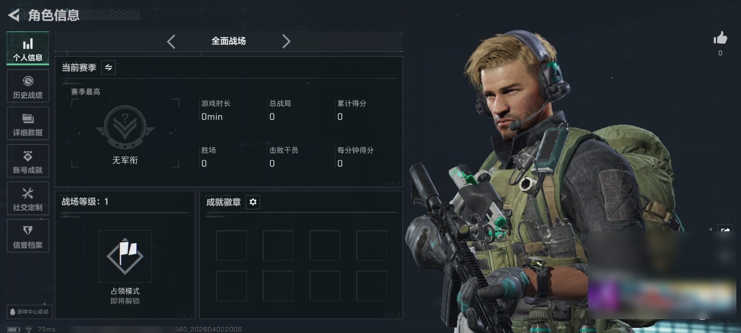
Task: Click the 无军衔 rank emblem
Action: [125, 127]
